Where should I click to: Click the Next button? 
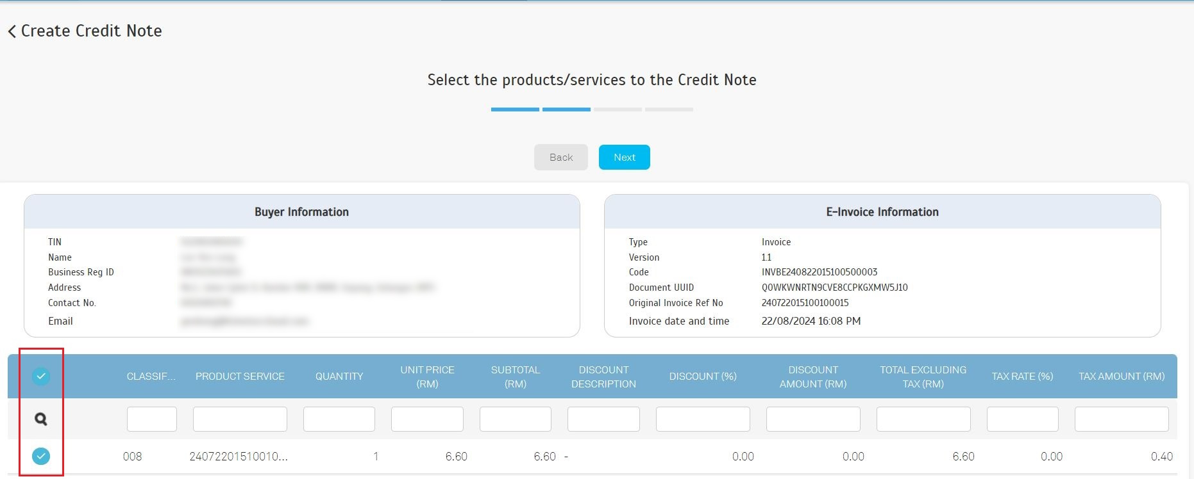tap(624, 157)
